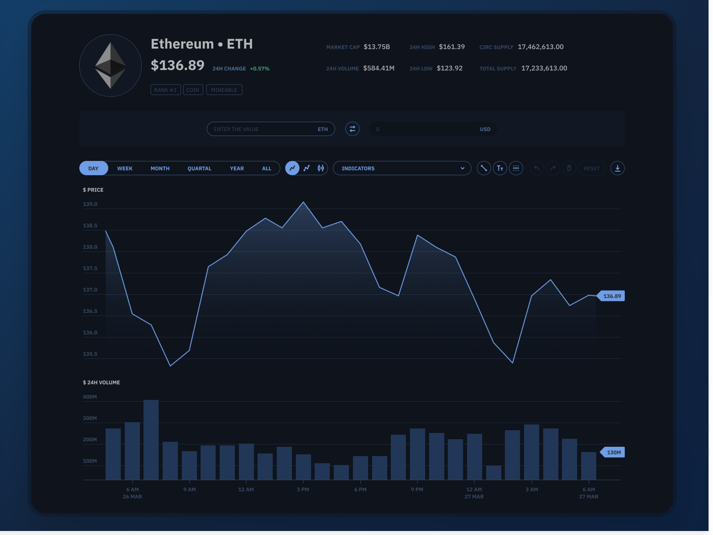Click the 139.0 price axis label
713x535 pixels.
[x=90, y=204]
